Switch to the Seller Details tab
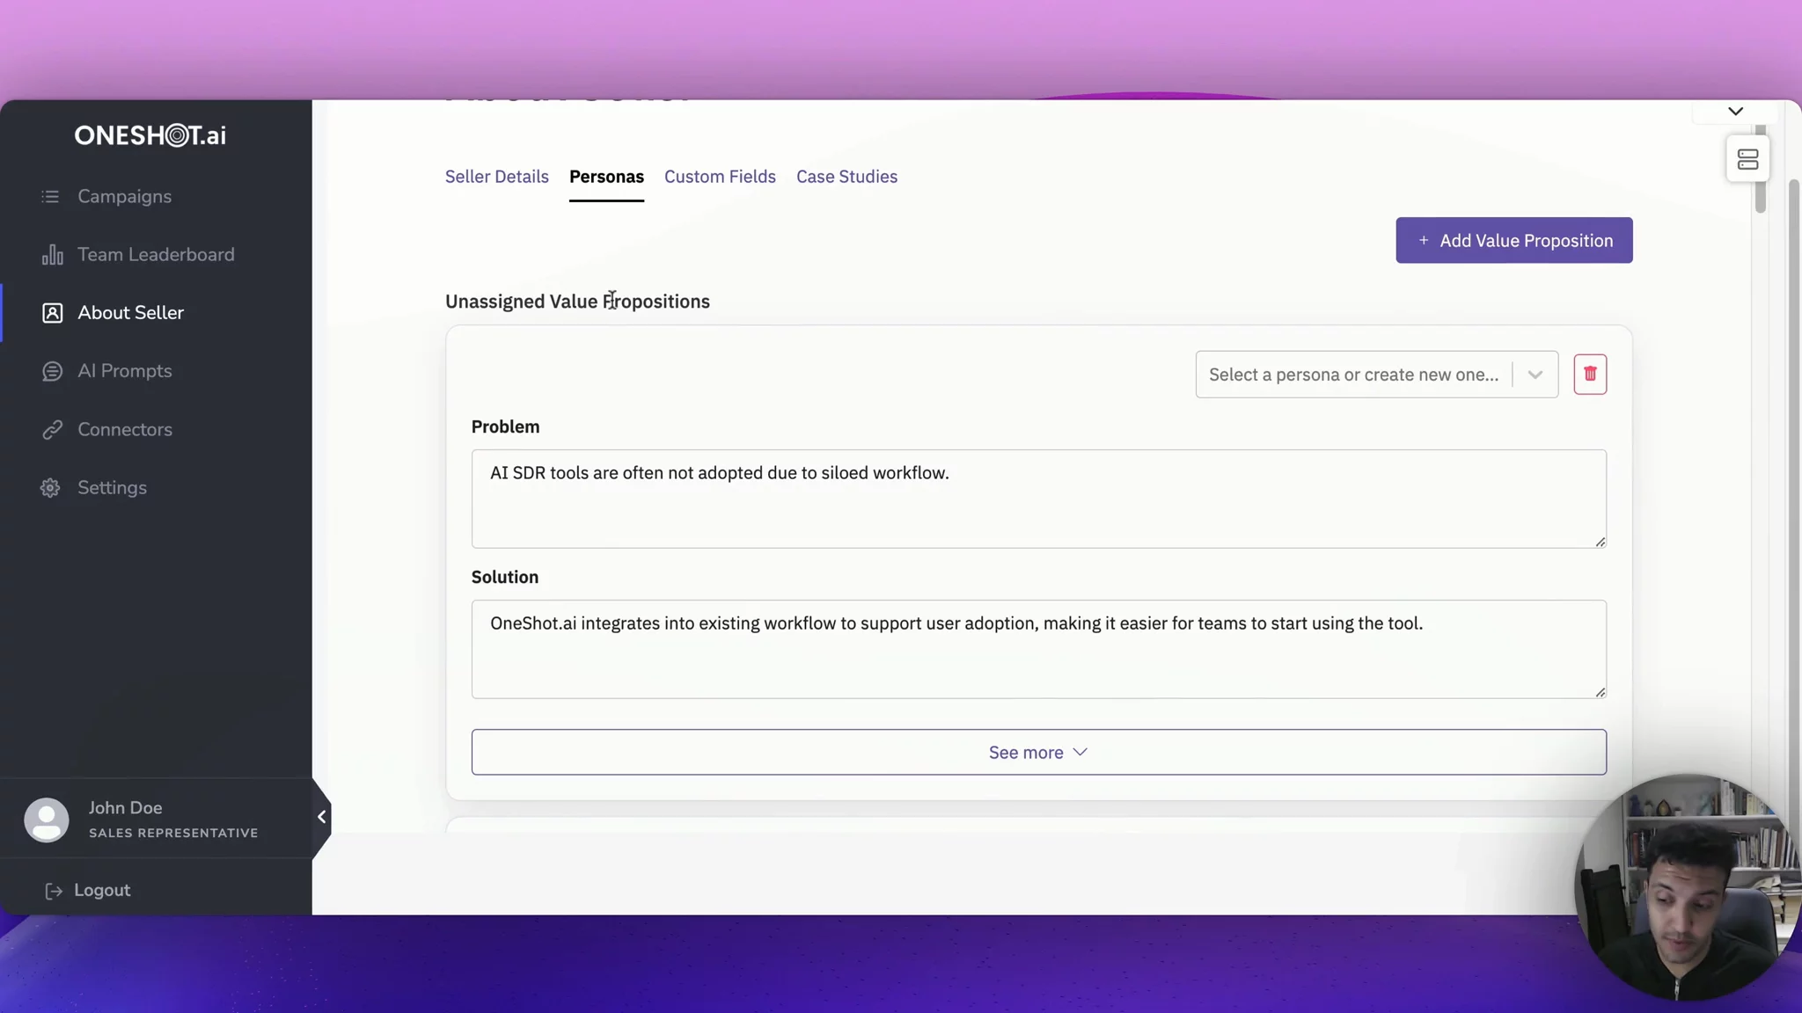The height and width of the screenshot is (1013, 1802). (496, 177)
